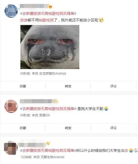138x164 pixels.
Task: Click 评论 under the second post
Action: (x=113, y=128)
